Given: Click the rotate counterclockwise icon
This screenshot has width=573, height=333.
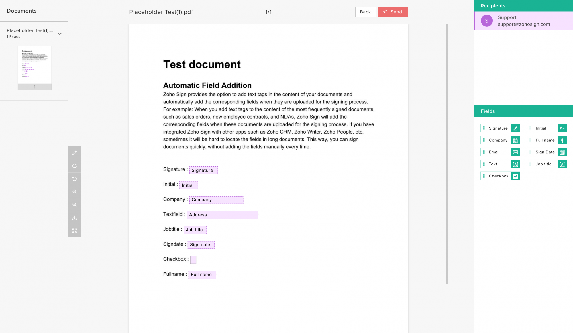Looking at the screenshot, I should (74, 179).
